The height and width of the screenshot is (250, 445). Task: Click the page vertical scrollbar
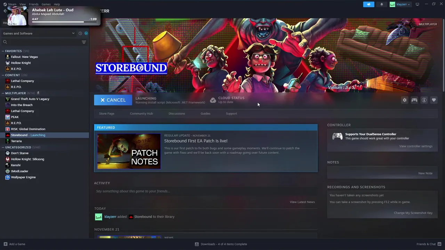tap(443, 56)
